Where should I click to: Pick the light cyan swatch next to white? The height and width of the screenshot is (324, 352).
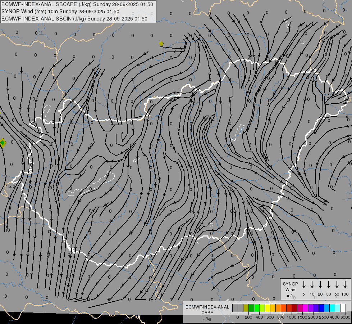(338, 308)
